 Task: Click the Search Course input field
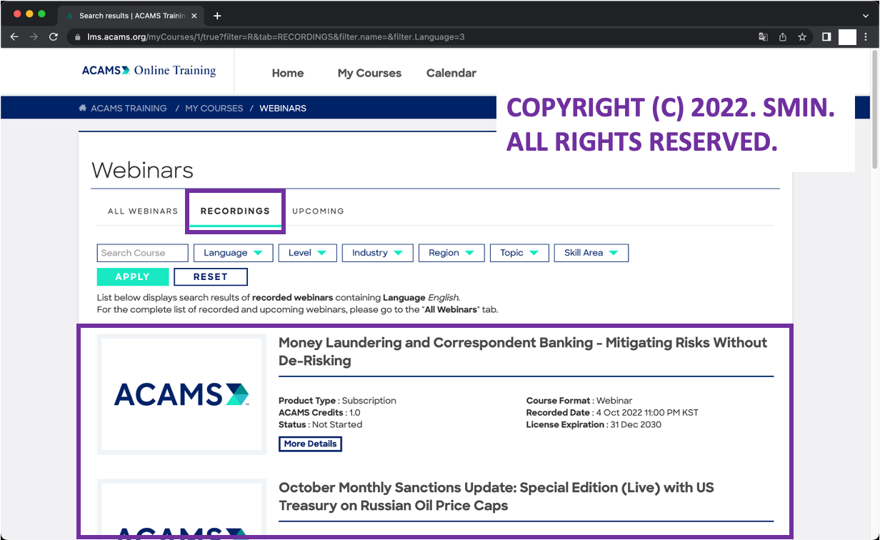(x=142, y=253)
